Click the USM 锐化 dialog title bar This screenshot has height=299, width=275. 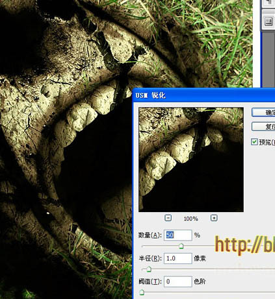[203, 95]
